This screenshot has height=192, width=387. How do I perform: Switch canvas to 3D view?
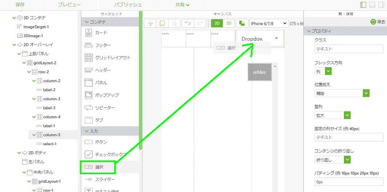(x=229, y=23)
